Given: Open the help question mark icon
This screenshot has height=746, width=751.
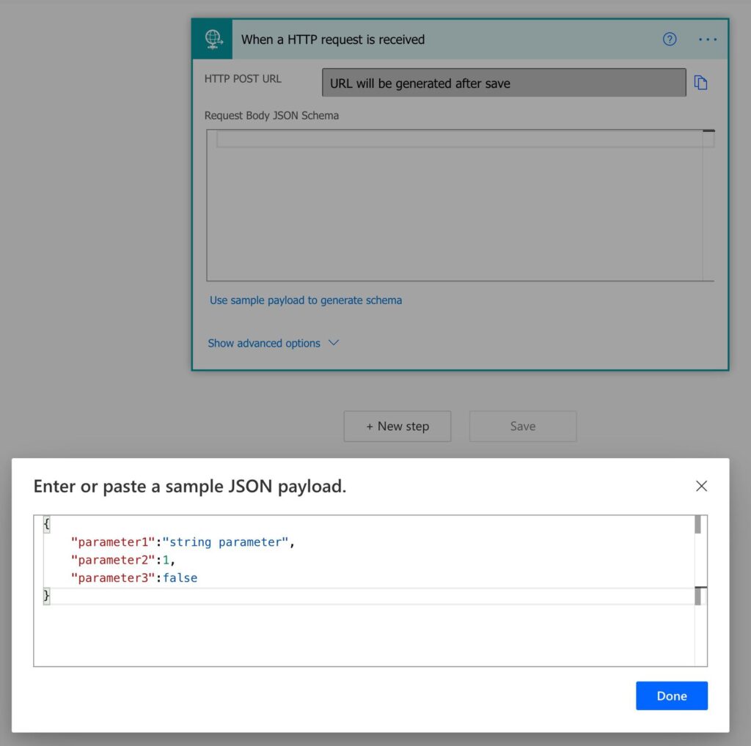Looking at the screenshot, I should coord(669,40).
